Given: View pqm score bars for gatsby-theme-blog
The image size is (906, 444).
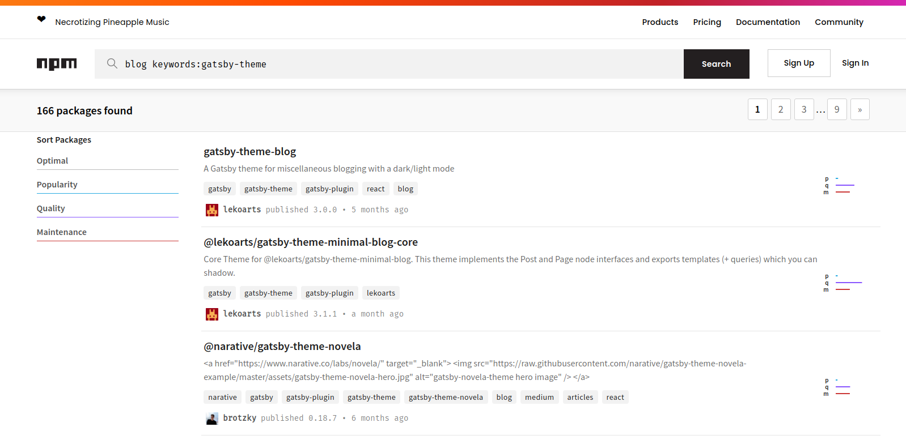Looking at the screenshot, I should click(x=839, y=185).
